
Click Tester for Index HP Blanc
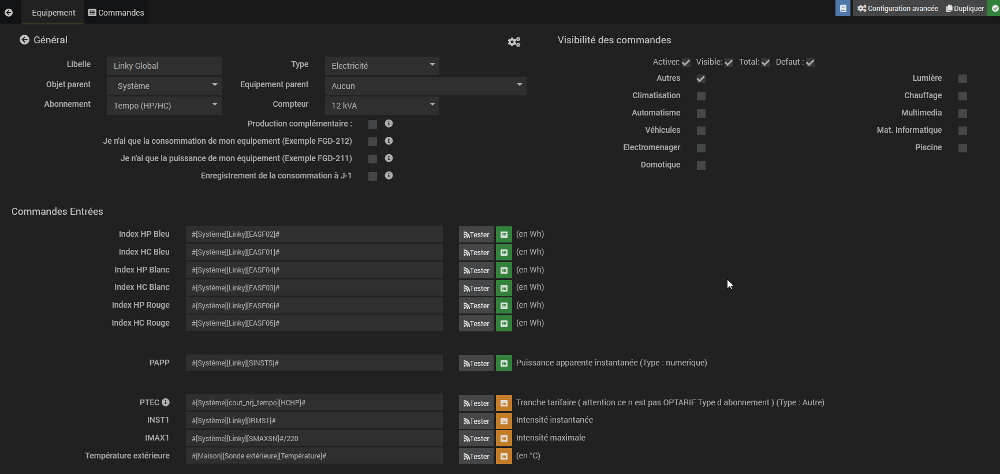pos(476,270)
